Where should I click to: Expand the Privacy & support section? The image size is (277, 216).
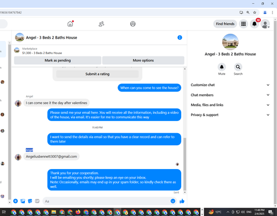click(230, 115)
